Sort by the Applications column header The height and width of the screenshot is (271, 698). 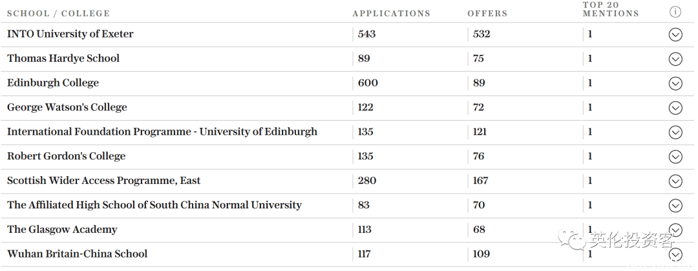coord(391,14)
